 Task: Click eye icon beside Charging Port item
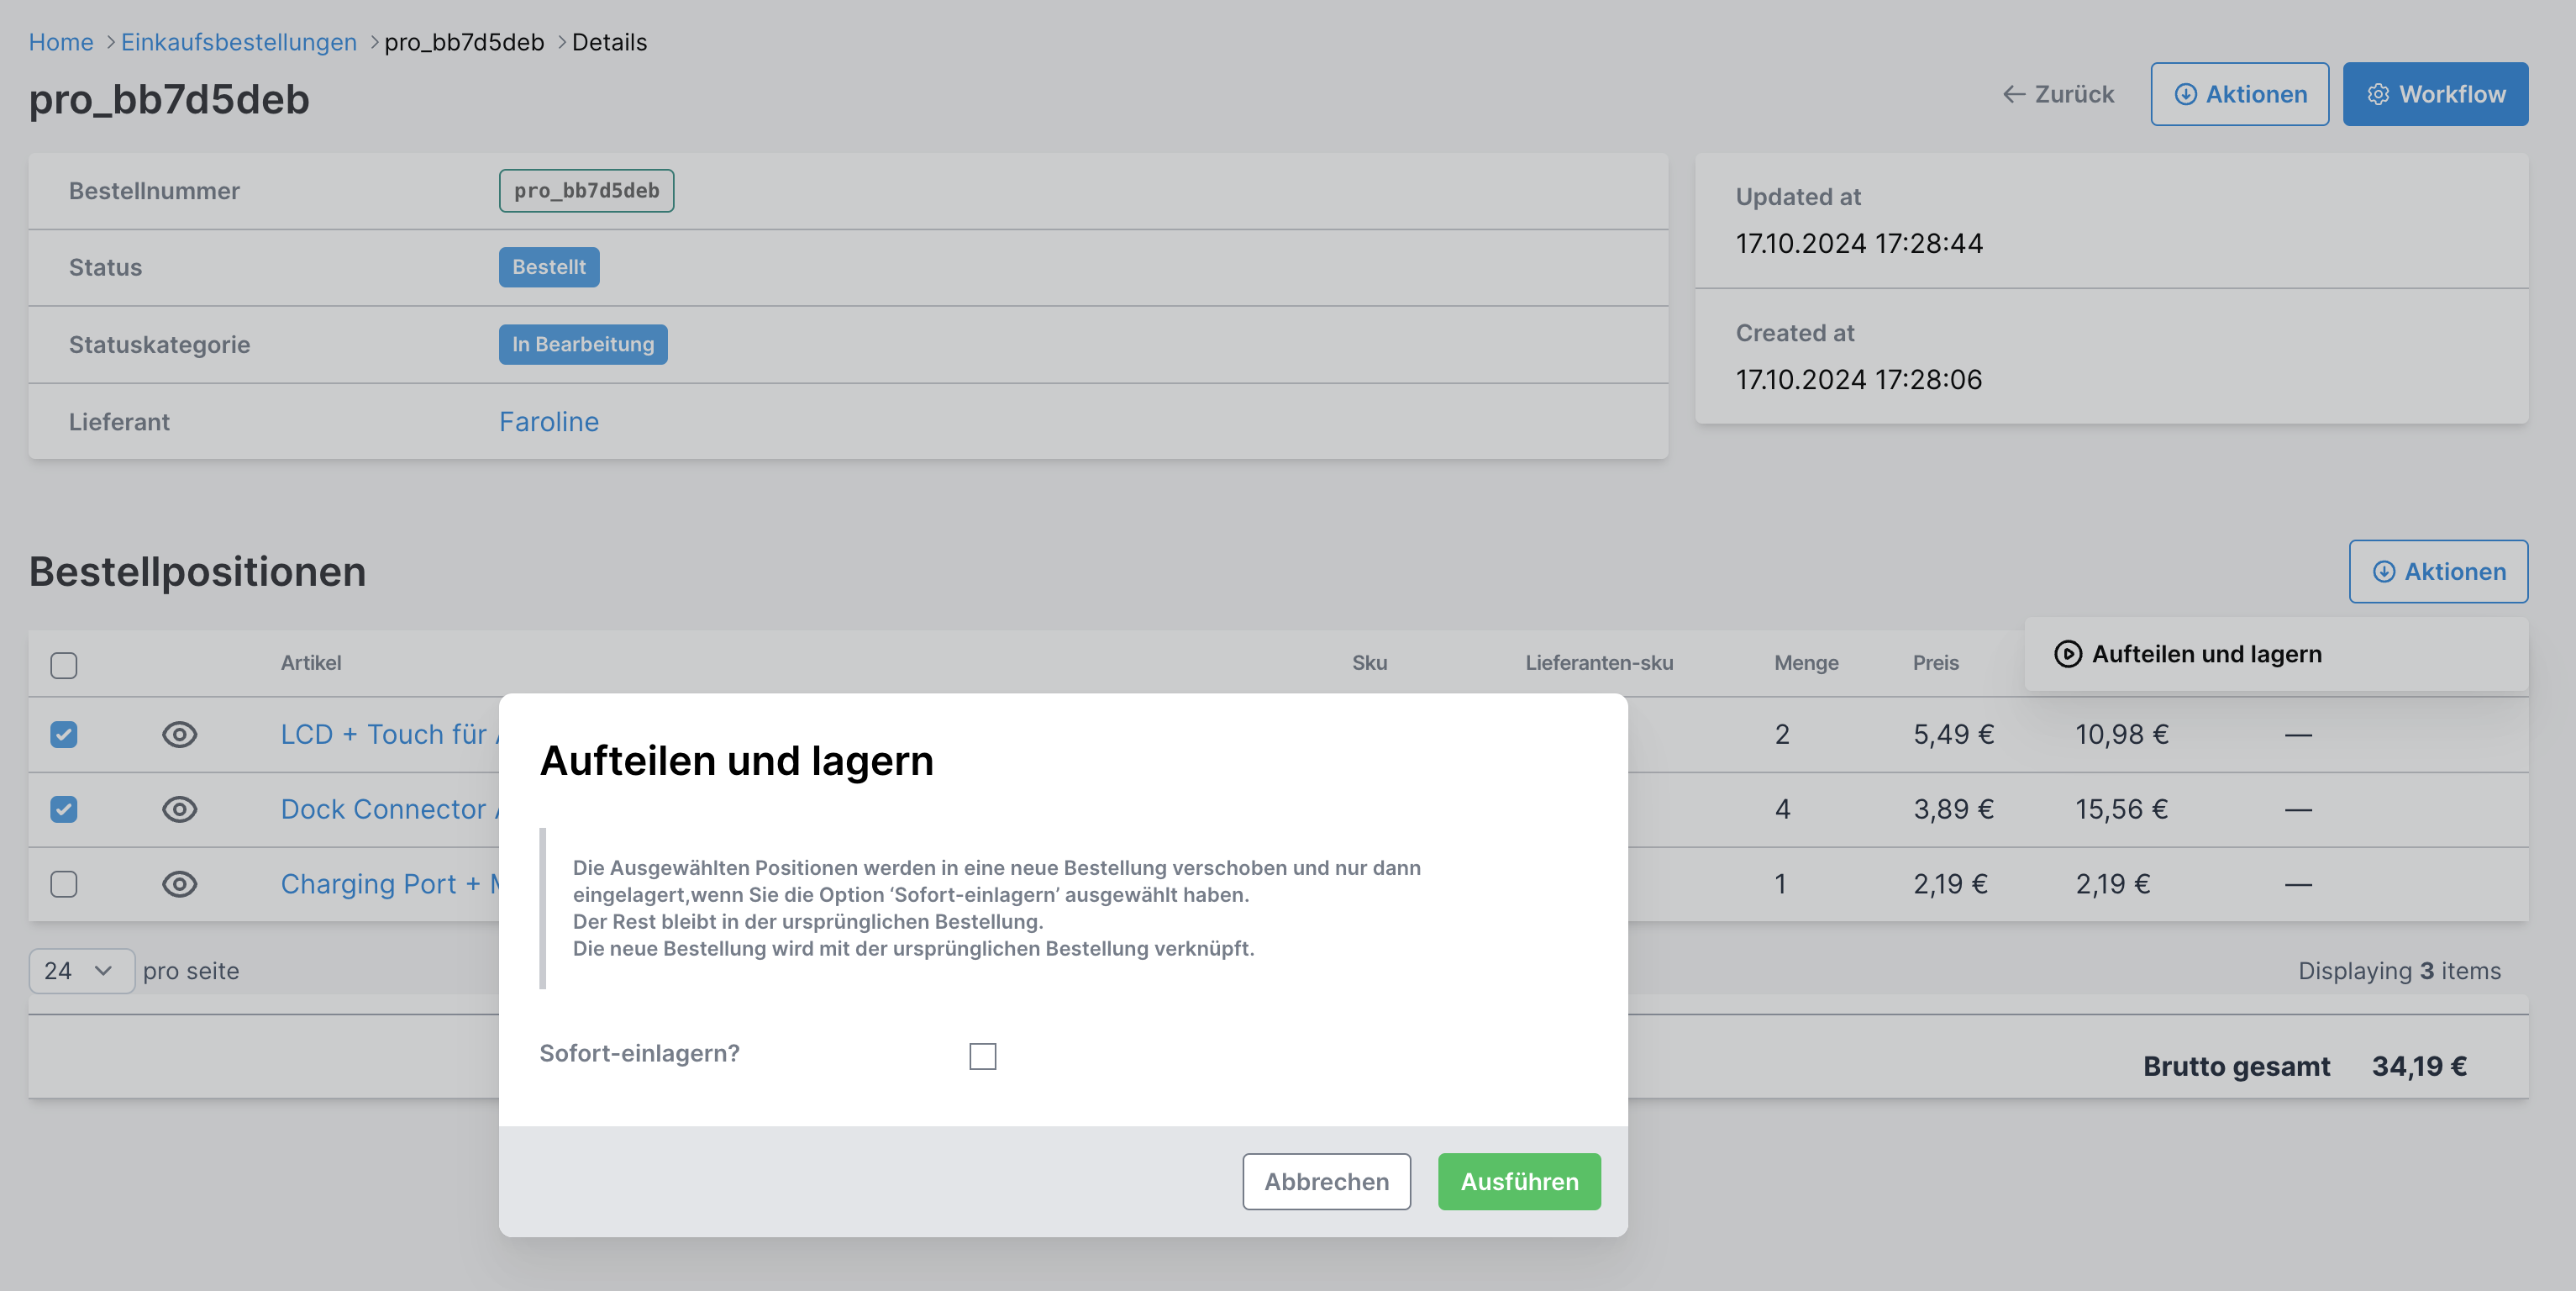[179, 884]
